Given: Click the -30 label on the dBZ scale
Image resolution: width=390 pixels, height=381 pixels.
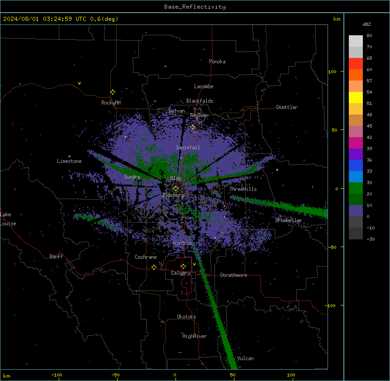Looking at the screenshot, I should [x=371, y=239].
